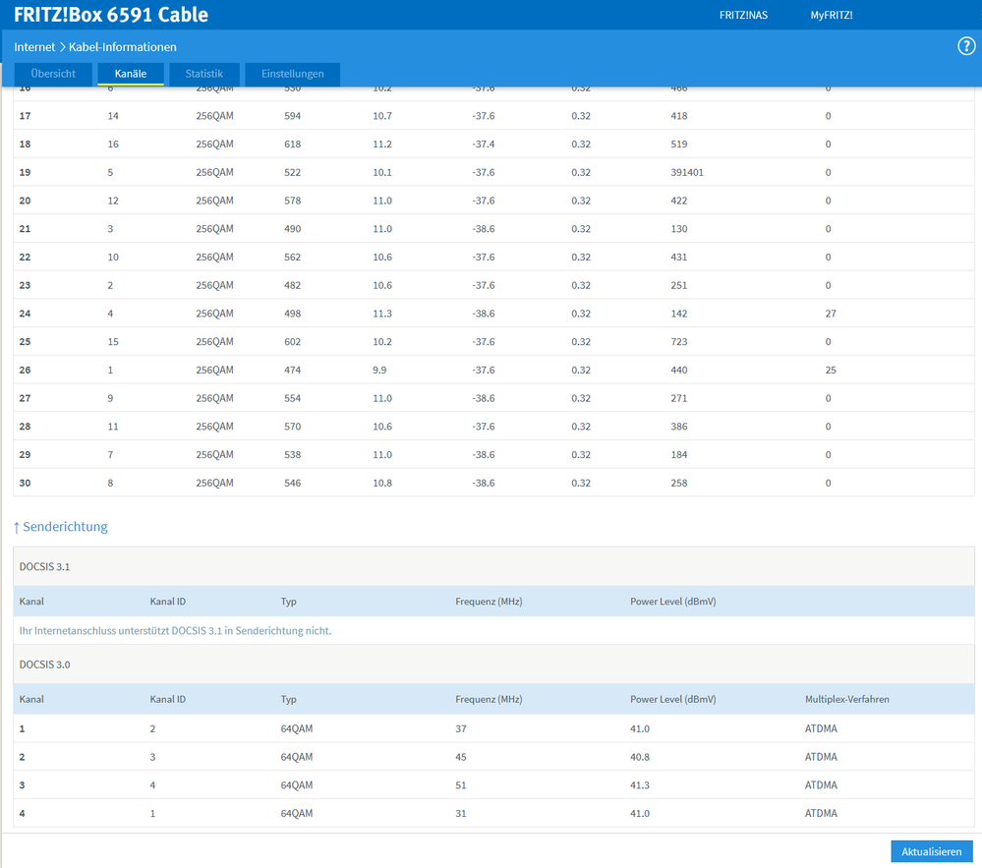Viewport: 982px width, 868px height.
Task: Click the DOCSIS 3.0 section header
Action: pos(45,665)
